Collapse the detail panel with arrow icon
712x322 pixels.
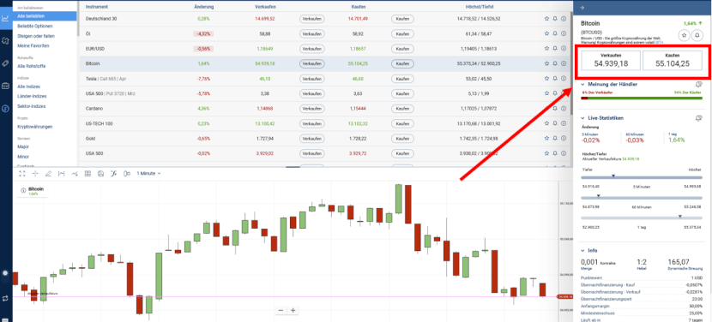coord(582,7)
